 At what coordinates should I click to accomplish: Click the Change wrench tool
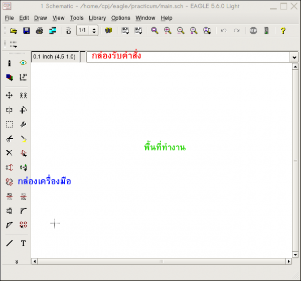click(x=23, y=124)
